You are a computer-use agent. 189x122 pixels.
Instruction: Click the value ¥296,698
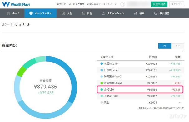(151, 64)
